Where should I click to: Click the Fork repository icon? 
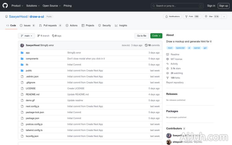pos(186,16)
